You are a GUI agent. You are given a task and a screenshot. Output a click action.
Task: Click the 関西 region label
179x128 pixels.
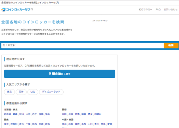[x=64, y=110]
